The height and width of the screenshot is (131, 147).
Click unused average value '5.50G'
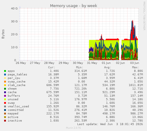110,99
